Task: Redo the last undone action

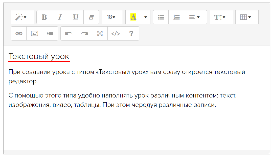Action: [x=84, y=33]
